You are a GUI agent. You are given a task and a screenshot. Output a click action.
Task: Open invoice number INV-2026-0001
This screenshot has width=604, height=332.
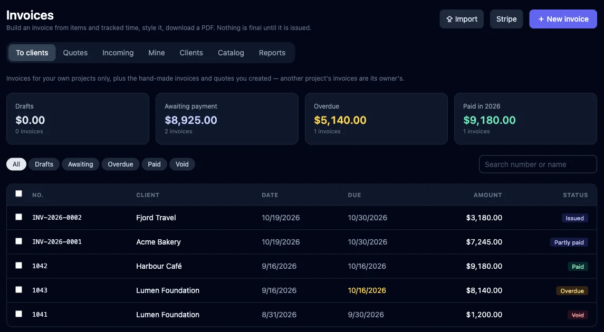[x=57, y=242]
